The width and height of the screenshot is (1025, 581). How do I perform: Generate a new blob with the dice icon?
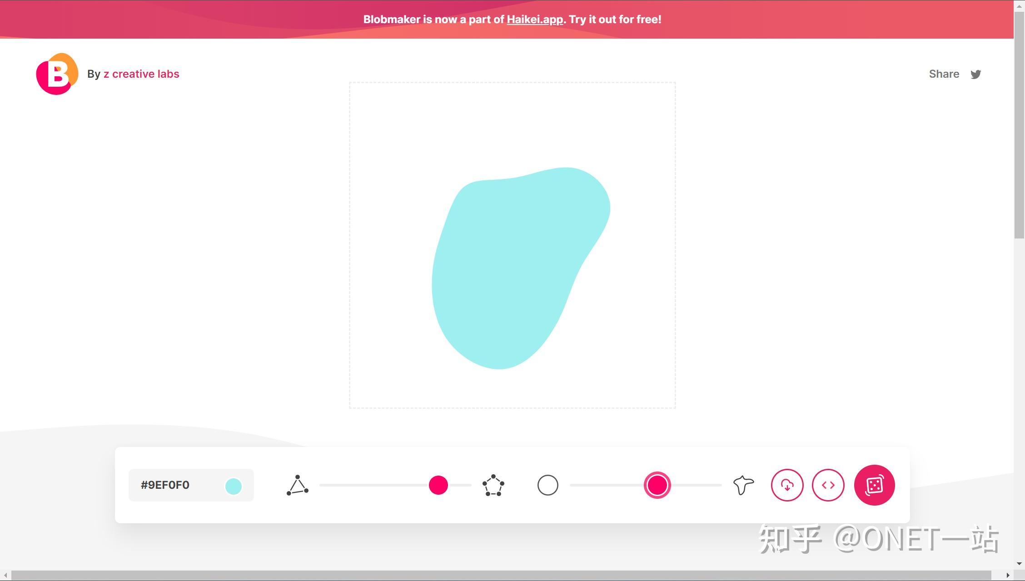pos(874,485)
